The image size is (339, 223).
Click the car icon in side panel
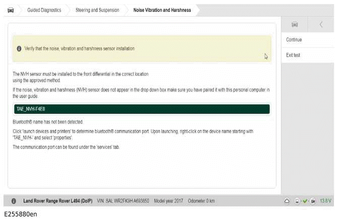click(x=295, y=25)
